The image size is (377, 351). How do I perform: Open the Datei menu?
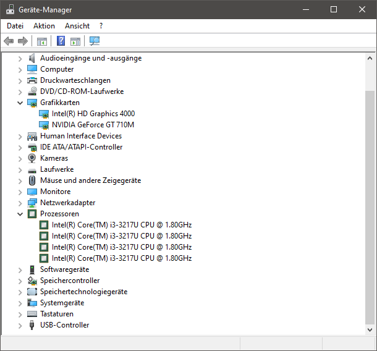click(x=15, y=26)
